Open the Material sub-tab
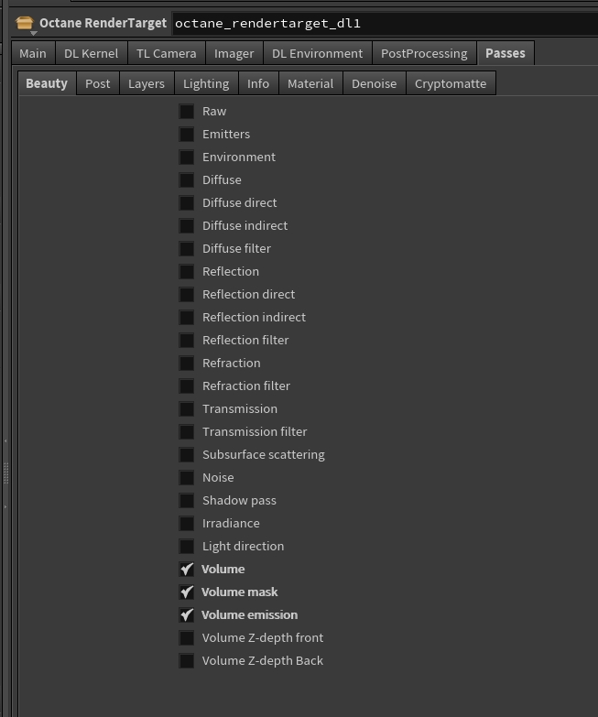 (310, 83)
